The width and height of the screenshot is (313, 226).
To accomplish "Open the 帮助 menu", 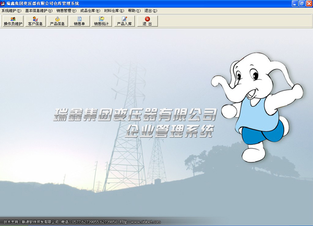I will (135, 10).
